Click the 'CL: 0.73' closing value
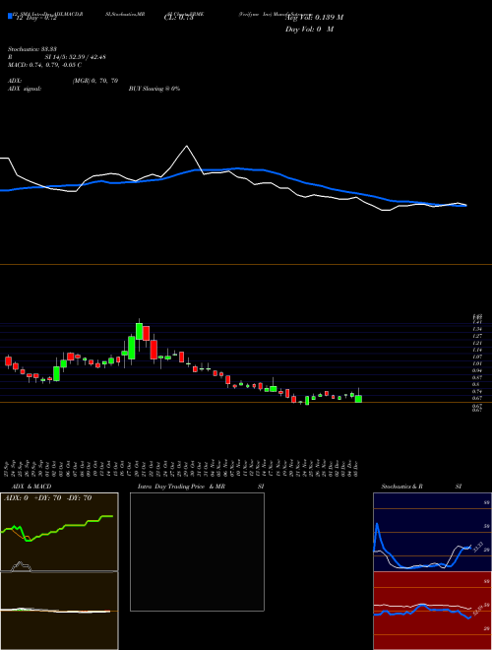Screen dimensions: 492x650 (x=178, y=18)
